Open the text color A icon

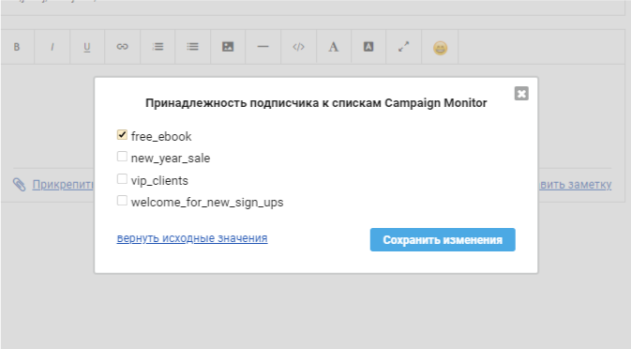pyautogui.click(x=333, y=47)
